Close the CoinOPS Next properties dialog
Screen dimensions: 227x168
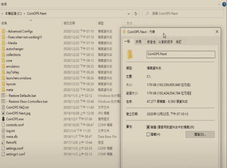pos(217,32)
